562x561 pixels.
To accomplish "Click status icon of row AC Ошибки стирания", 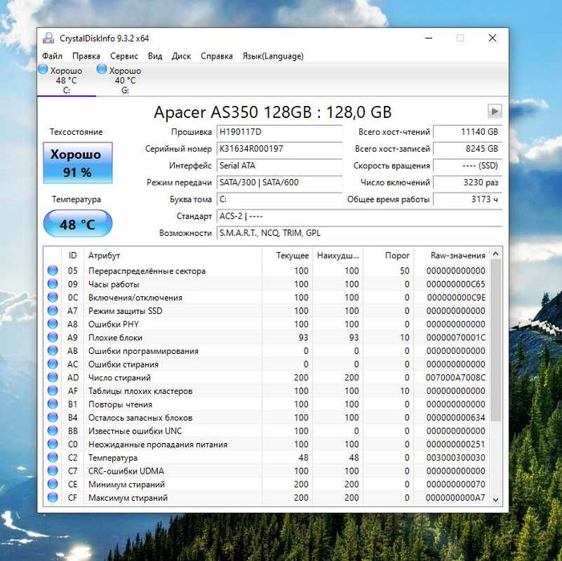I will click(x=52, y=364).
